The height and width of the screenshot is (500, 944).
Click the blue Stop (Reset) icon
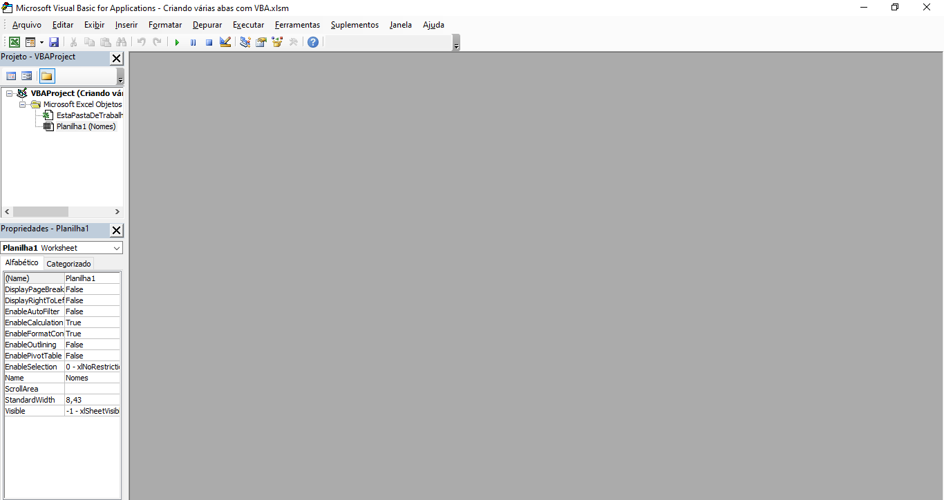[209, 42]
